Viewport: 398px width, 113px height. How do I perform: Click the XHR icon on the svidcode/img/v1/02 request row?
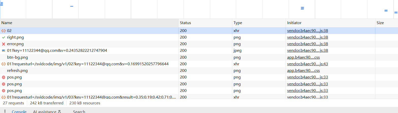click(4, 64)
